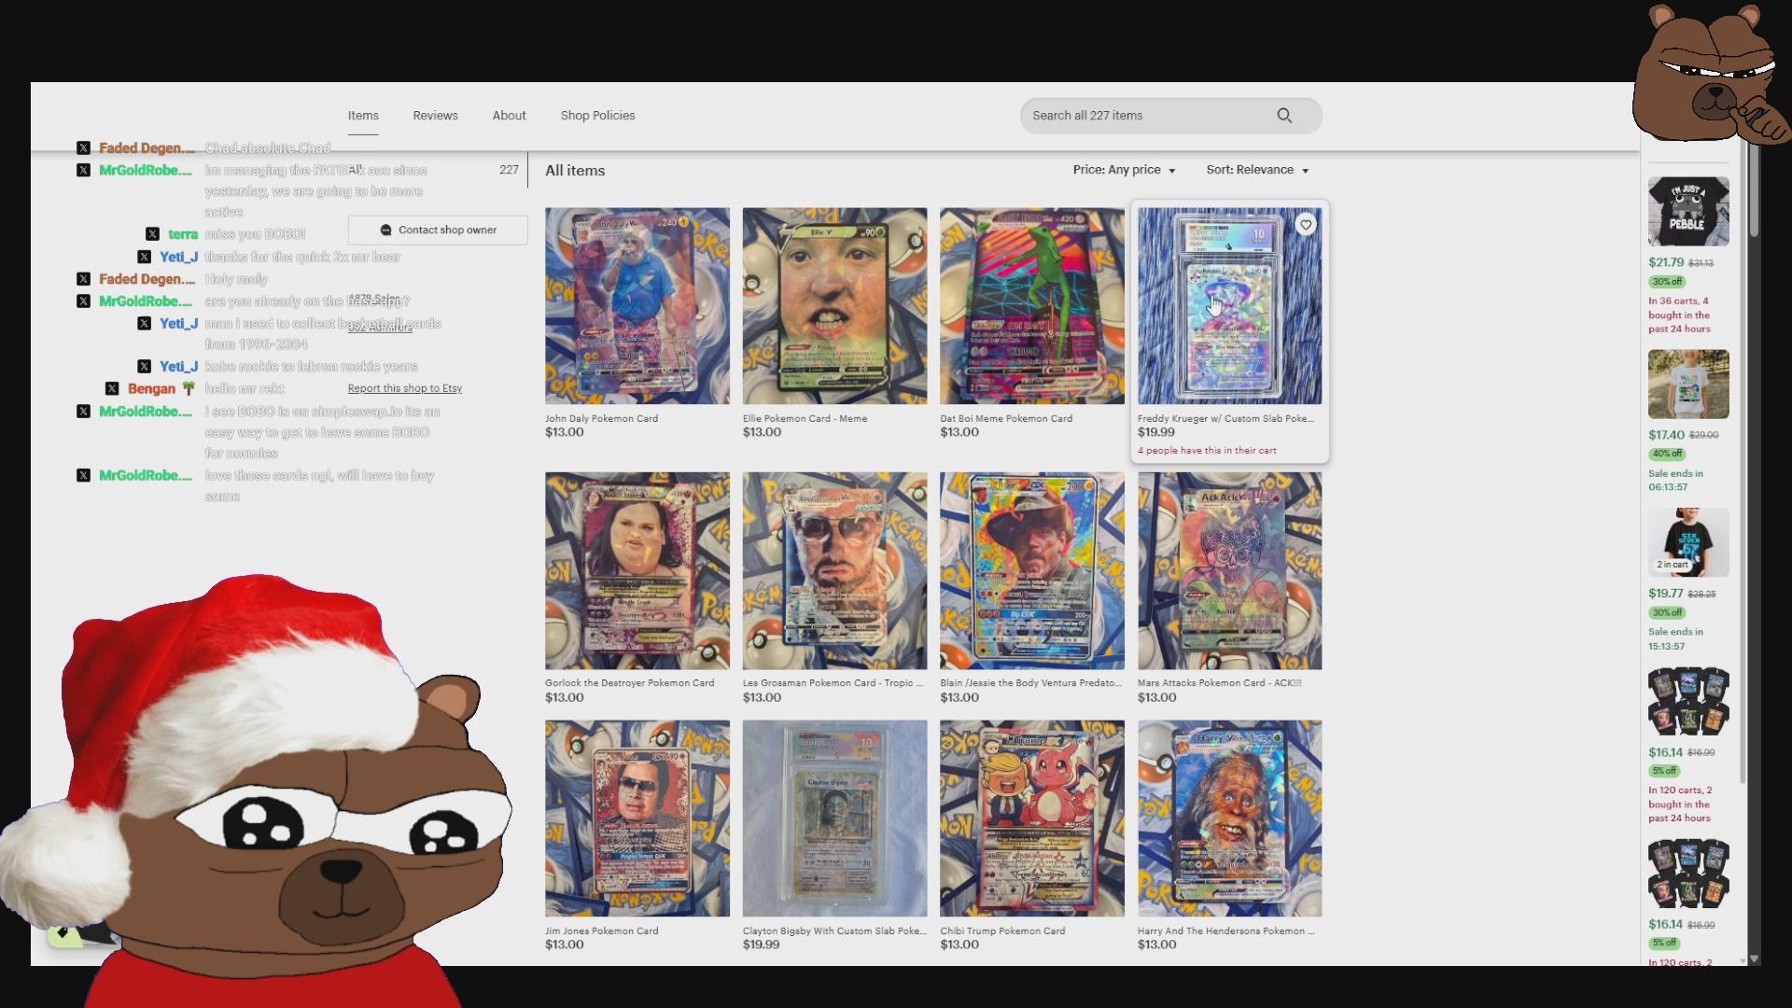The height and width of the screenshot is (1008, 1792).
Task: Favorite the Freddy Krueger card with heart icon
Action: coord(1305,224)
